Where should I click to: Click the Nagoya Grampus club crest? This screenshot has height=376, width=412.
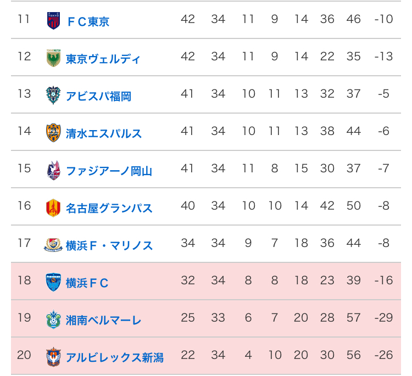[53, 207]
